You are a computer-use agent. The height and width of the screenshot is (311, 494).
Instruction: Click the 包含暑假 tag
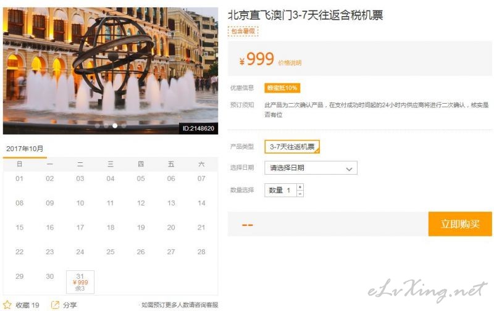point(243,31)
